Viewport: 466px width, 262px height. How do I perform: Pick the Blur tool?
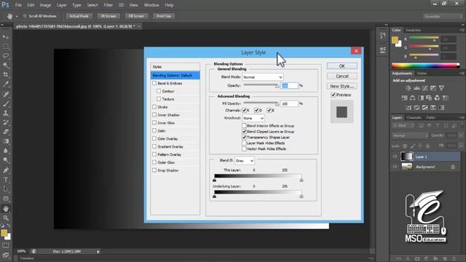pos(6,151)
